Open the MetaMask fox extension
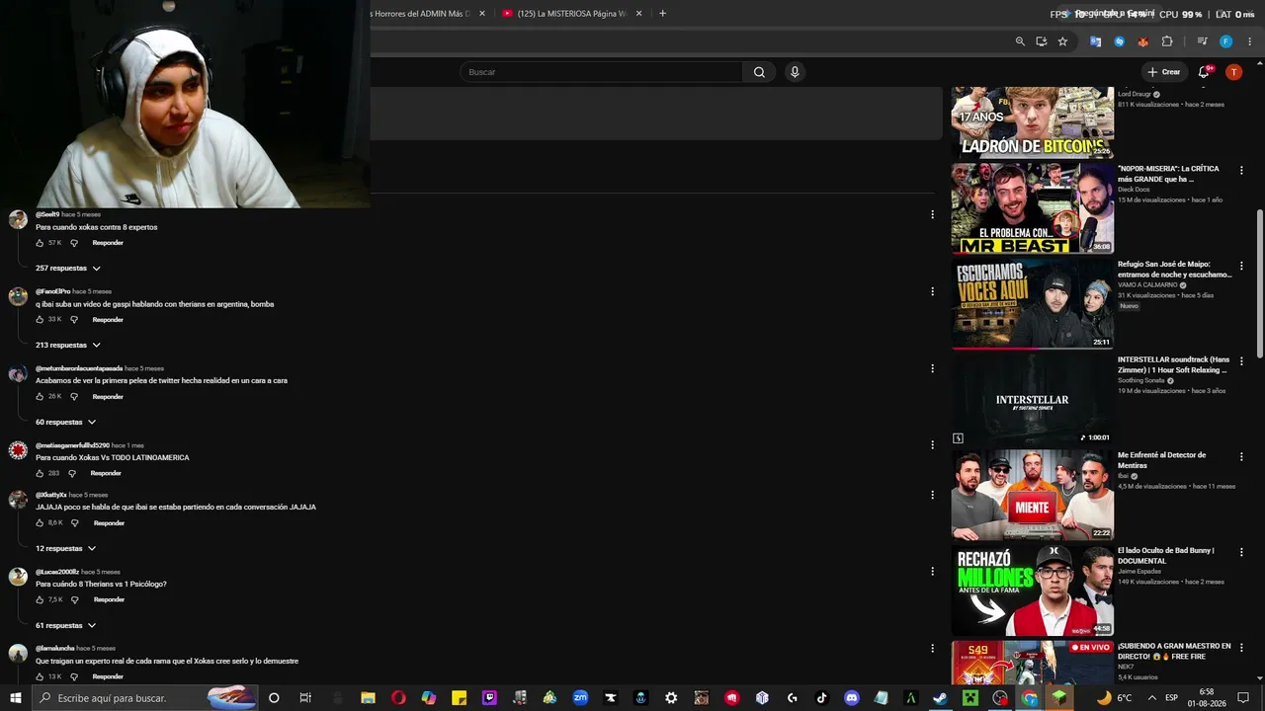 click(1142, 41)
